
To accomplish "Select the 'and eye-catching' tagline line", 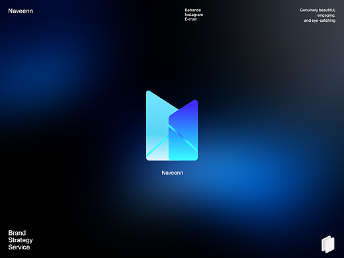I will (x=320, y=21).
